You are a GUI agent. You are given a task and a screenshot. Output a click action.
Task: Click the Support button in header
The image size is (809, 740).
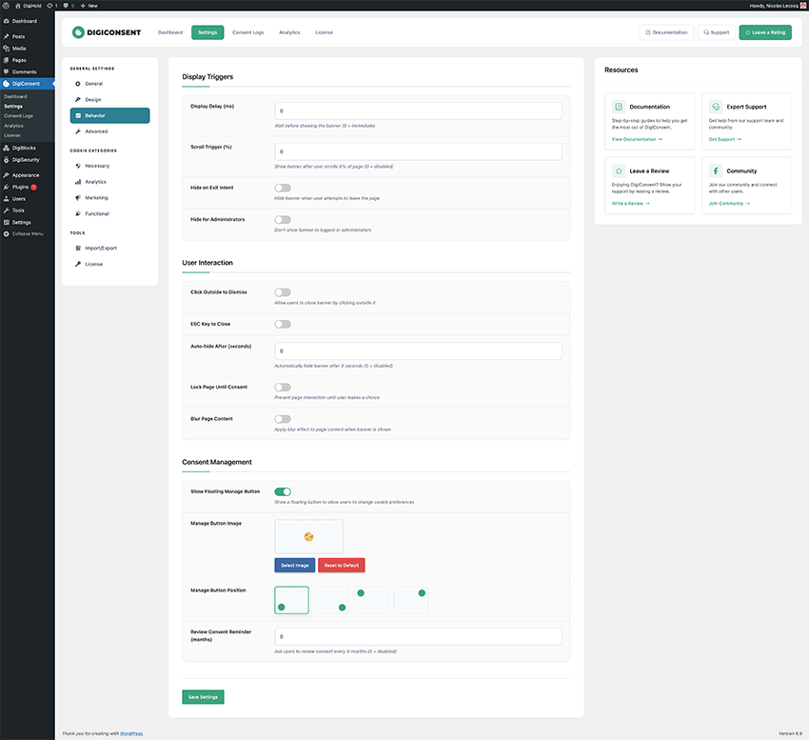pyautogui.click(x=717, y=32)
